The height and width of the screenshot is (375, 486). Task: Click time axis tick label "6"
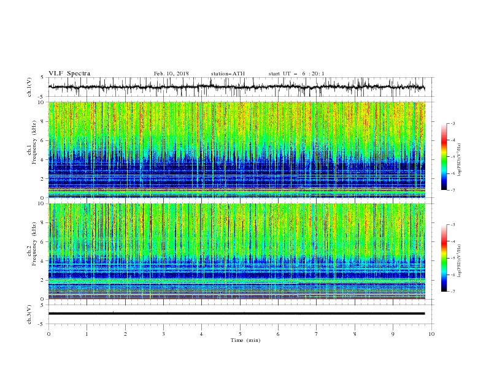(x=278, y=334)
